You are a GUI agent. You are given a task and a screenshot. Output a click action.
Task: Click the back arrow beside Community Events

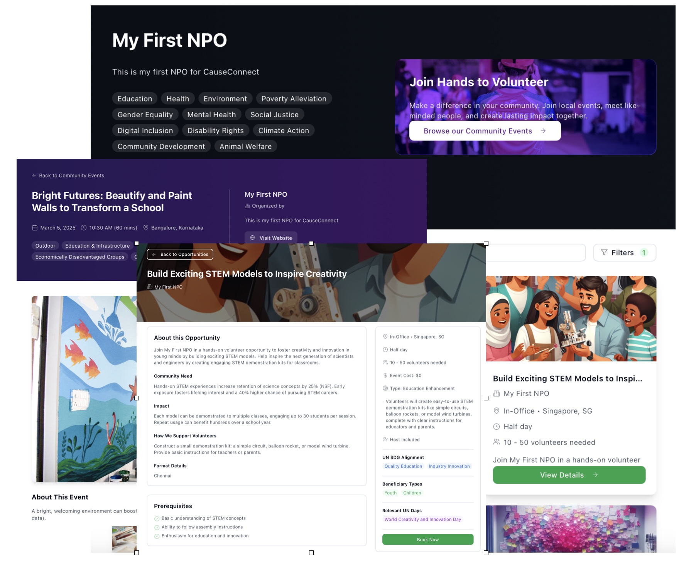pos(34,175)
